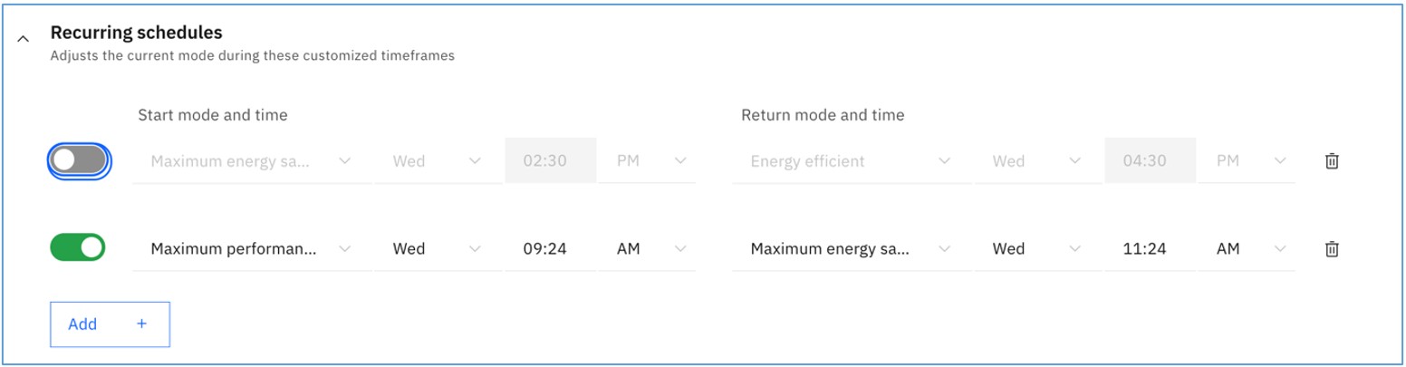Screen dimensions: 1406x367
Task: Click the 02:30 start time field
Action: click(551, 161)
